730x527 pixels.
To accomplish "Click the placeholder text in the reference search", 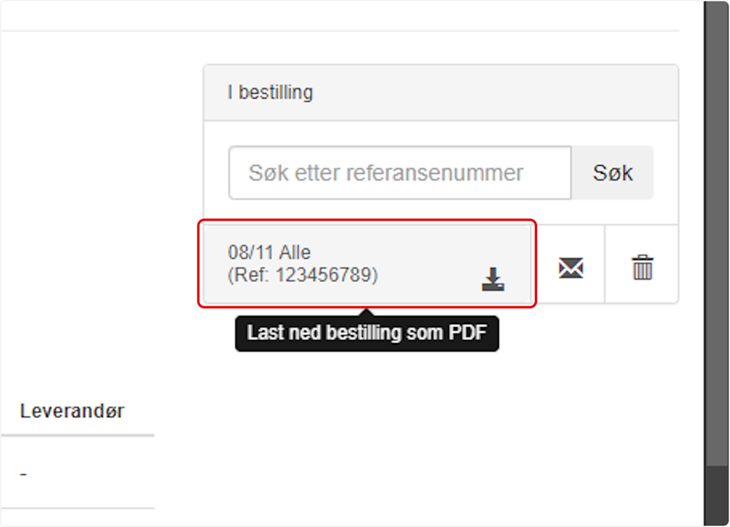I will tap(386, 173).
